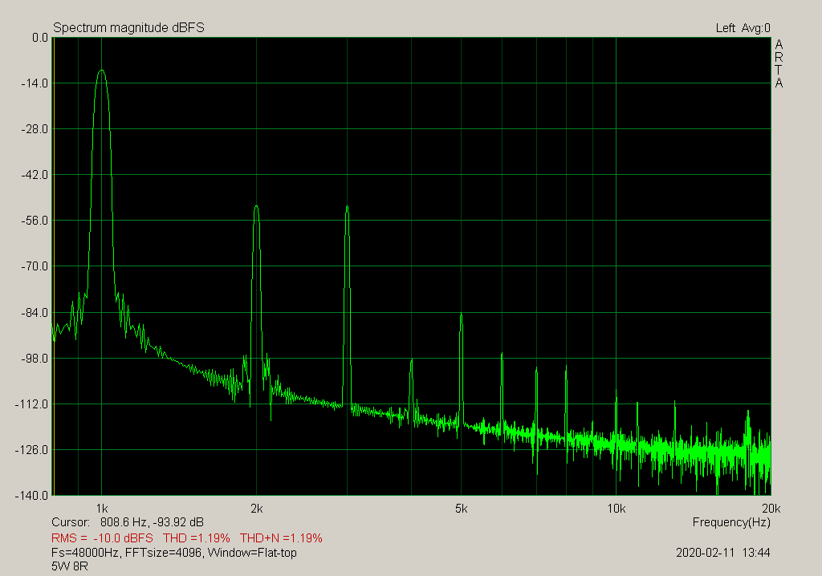The height and width of the screenshot is (576, 822).
Task: Click the 10k frequency axis label
Action: pyautogui.click(x=616, y=509)
